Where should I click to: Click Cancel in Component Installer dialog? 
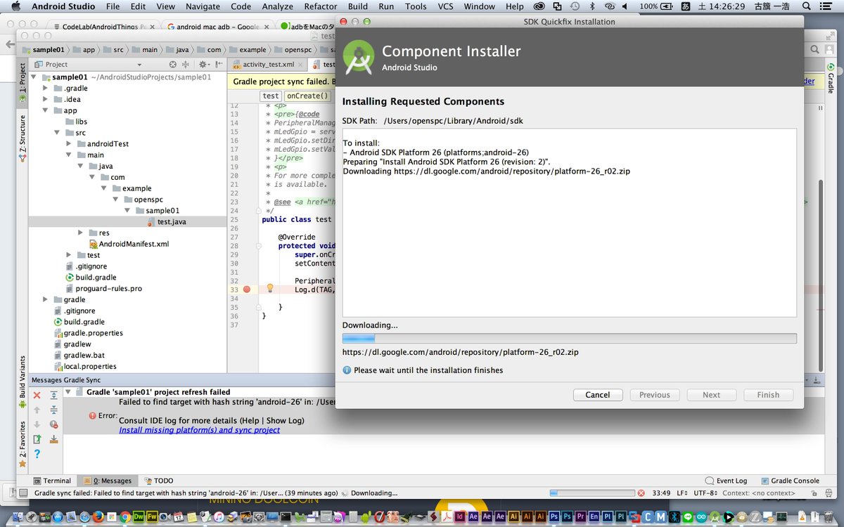598,395
